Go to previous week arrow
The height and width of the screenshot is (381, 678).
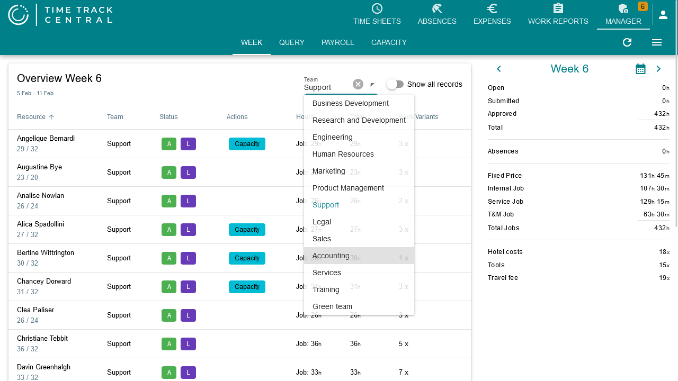(498, 69)
